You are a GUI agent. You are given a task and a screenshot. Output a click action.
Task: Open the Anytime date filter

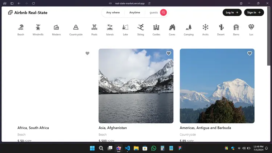click(x=135, y=12)
